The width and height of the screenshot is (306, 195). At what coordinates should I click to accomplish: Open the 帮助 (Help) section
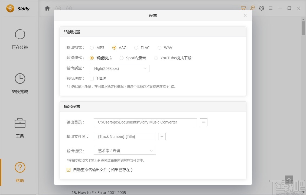point(20,171)
